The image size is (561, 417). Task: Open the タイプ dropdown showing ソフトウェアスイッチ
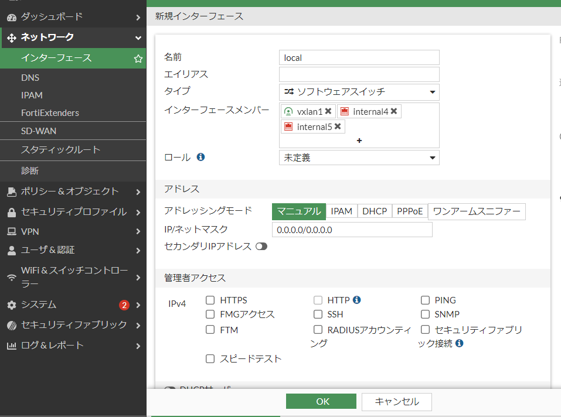359,92
